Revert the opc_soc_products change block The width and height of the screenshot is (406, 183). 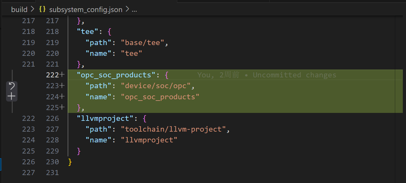pyautogui.click(x=12, y=86)
